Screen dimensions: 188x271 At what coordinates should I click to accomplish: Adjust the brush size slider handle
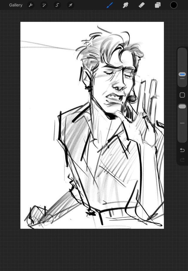click(182, 74)
